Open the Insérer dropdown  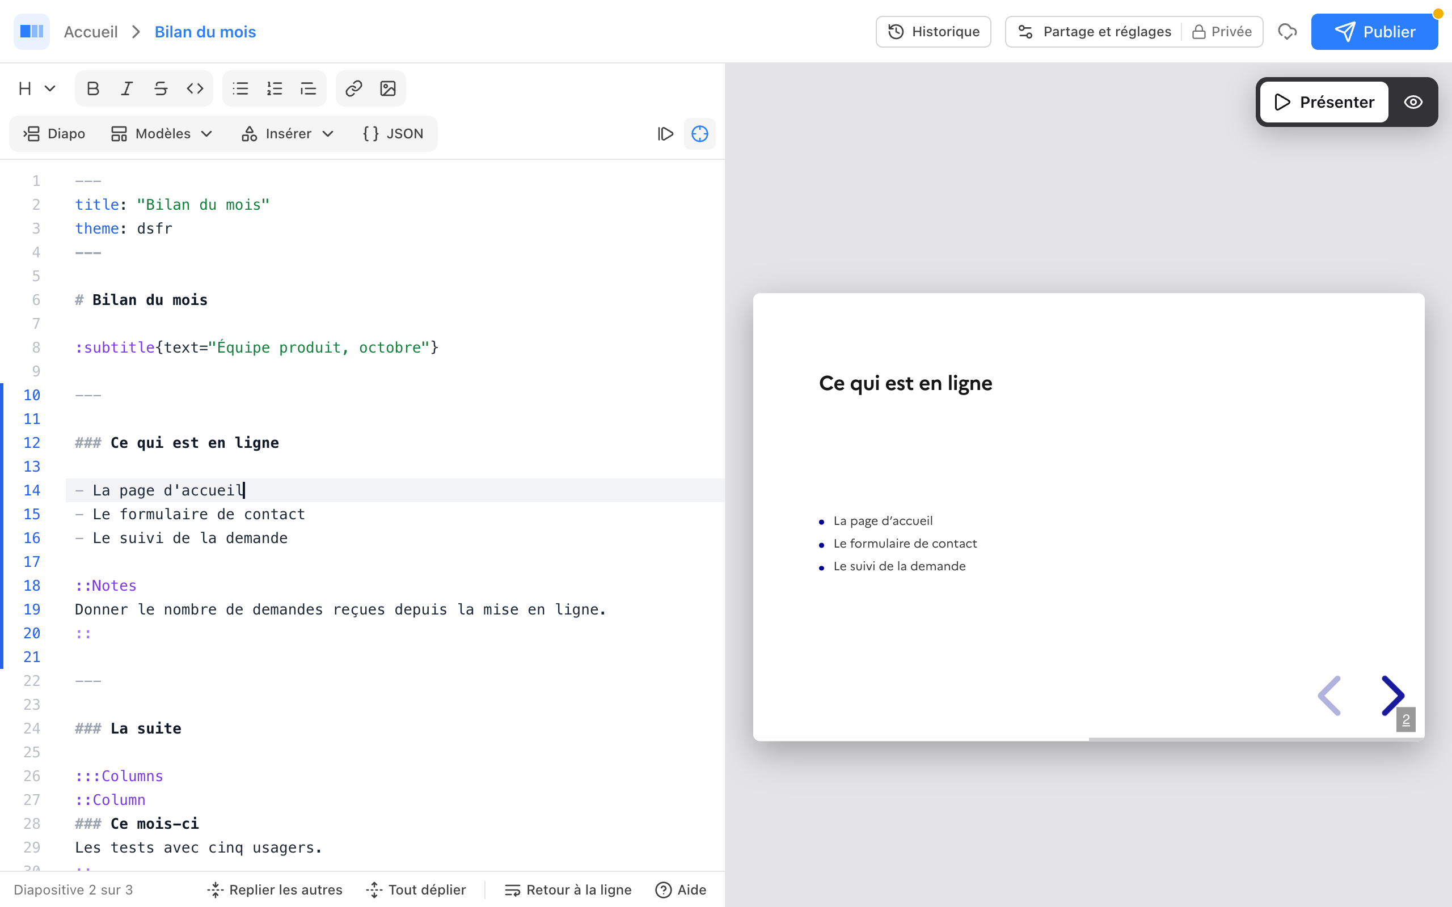(x=287, y=134)
